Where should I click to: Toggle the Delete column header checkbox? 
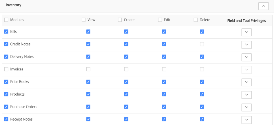tap(196, 20)
